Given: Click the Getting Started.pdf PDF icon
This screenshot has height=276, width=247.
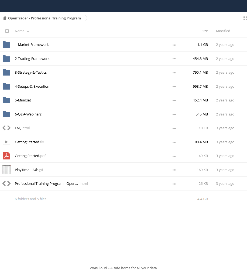Looking at the screenshot, I should [x=6, y=156].
